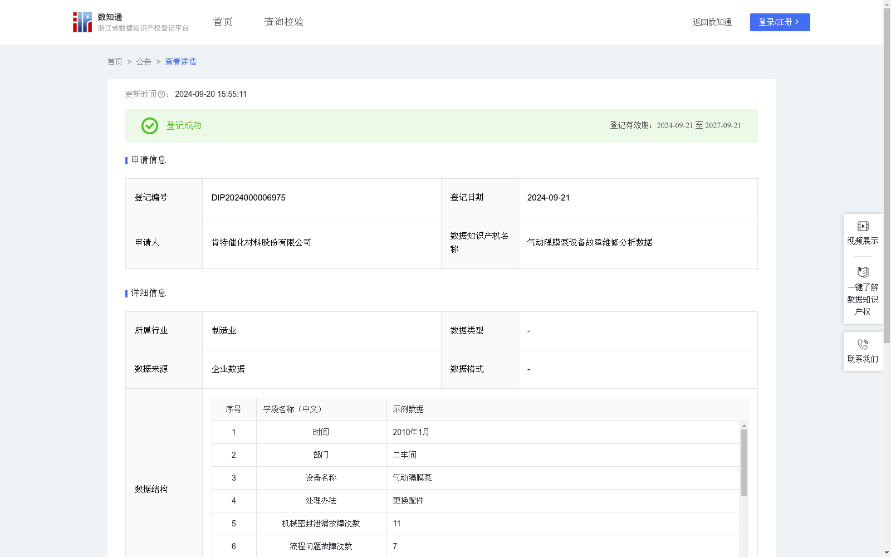Click the 2010年1月 sample value
This screenshot has height=557, width=891.
coord(411,432)
